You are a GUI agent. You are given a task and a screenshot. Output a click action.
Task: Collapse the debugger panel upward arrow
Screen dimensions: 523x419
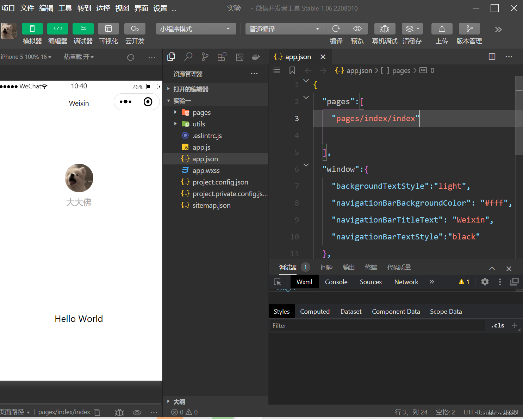[492, 268]
